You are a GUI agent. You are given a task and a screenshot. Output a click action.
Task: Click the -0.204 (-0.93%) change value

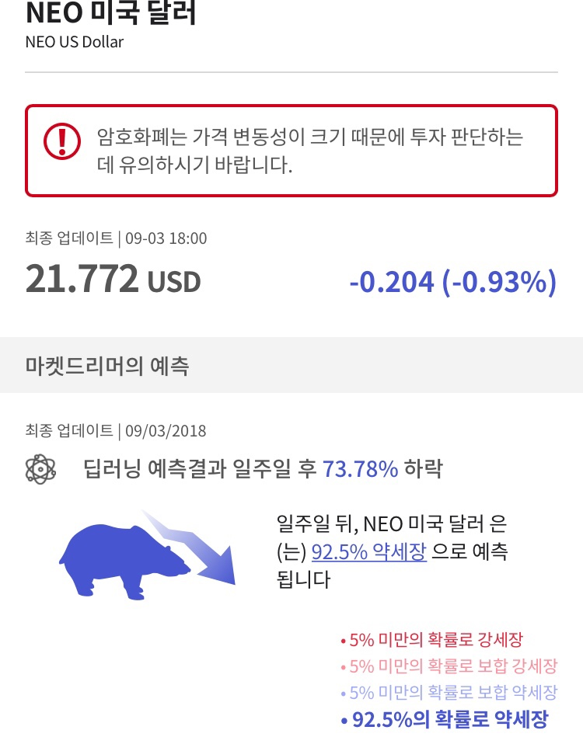click(x=452, y=281)
